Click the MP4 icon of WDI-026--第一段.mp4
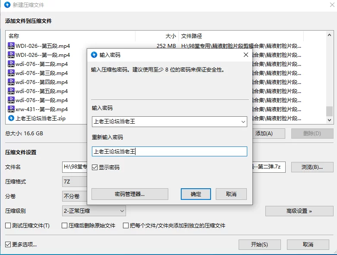Image resolution: width=337 pixels, height=255 pixels. tap(11, 55)
